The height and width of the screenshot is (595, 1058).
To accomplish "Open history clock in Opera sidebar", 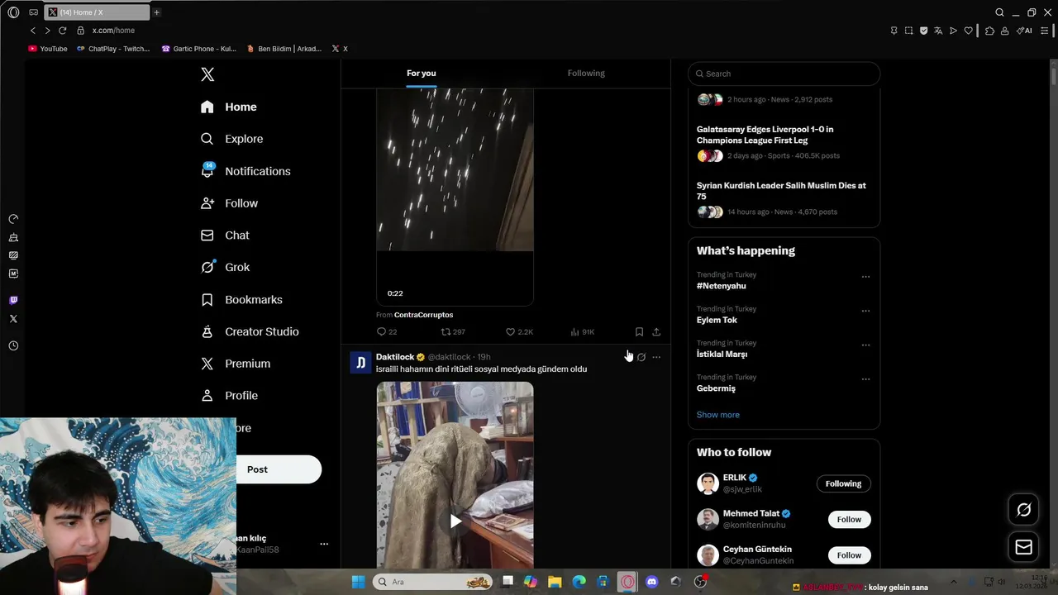I will [13, 345].
